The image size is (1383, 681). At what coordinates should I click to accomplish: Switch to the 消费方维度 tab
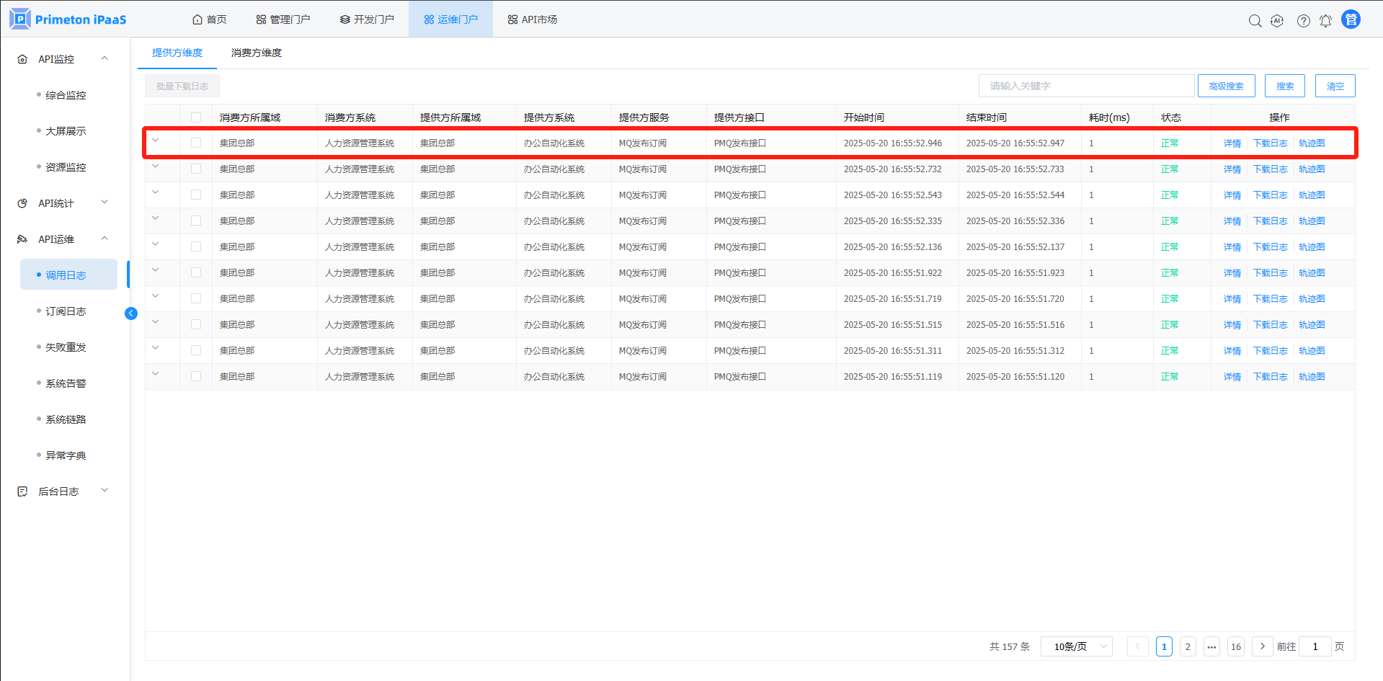(x=256, y=53)
